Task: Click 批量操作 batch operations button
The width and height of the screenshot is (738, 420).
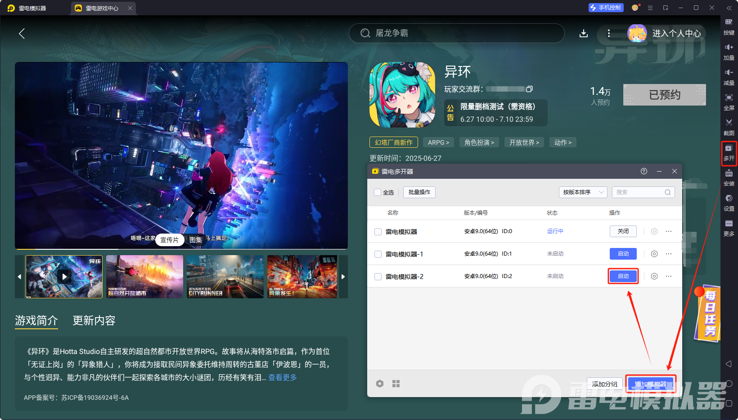Action: pos(419,192)
